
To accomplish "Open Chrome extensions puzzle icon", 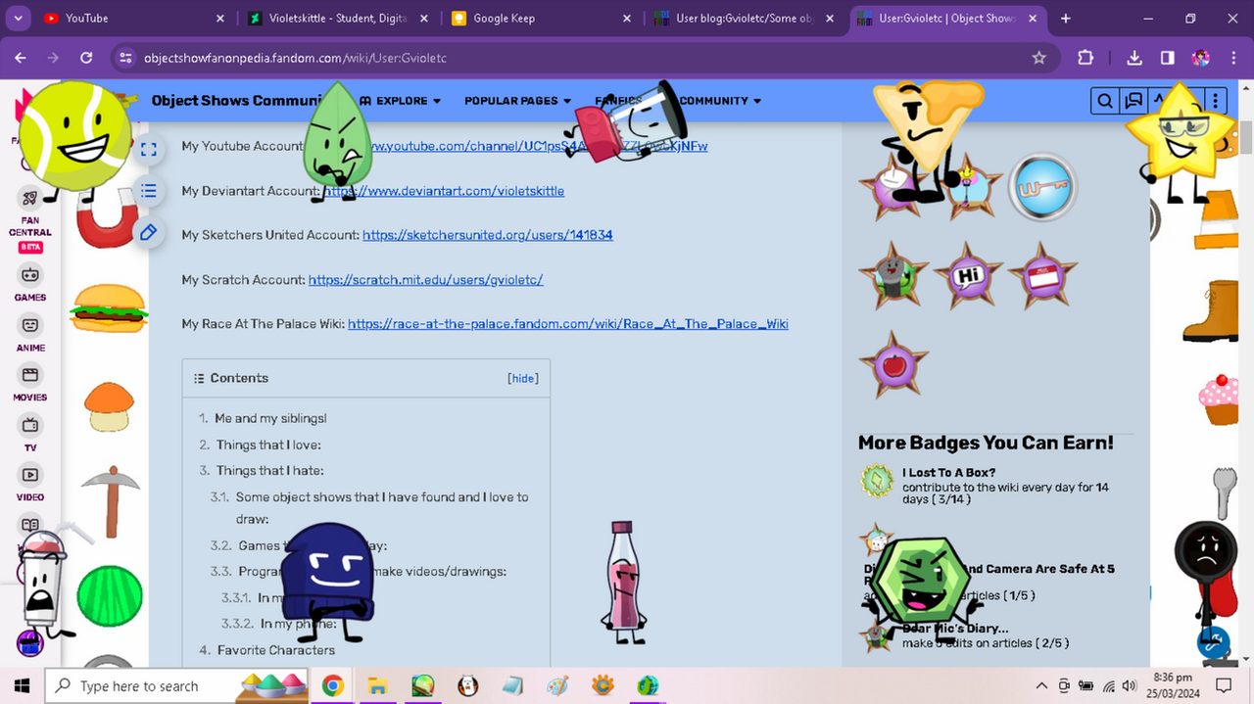I will tap(1085, 58).
